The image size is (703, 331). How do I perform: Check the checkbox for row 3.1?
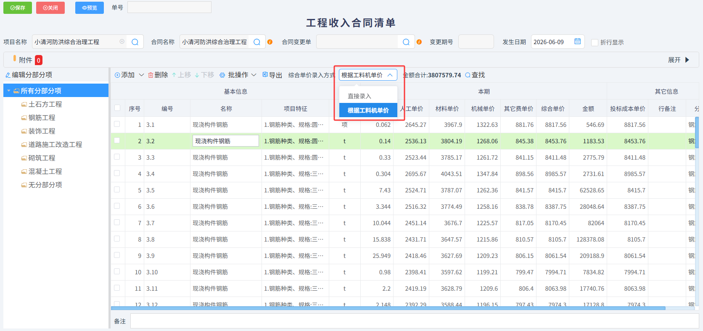point(117,124)
